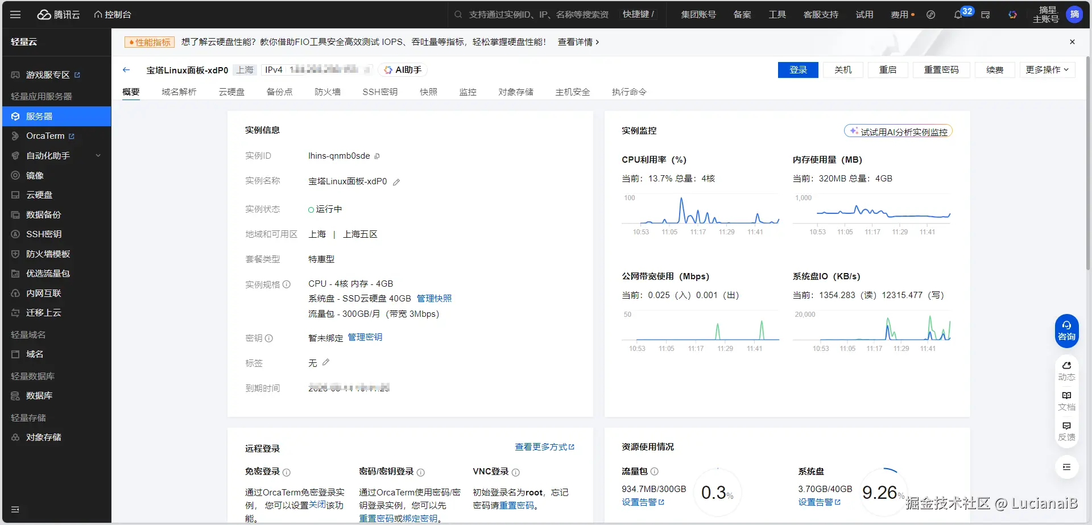Click 试试用AI分析实例监控 button
Screen dimensions: 1092x525
tap(898, 131)
